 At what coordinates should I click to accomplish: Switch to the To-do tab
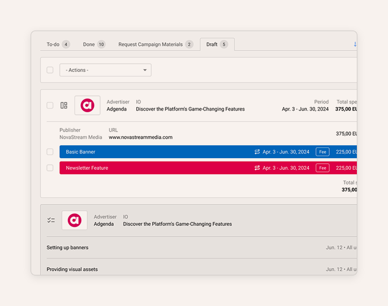tap(58, 44)
